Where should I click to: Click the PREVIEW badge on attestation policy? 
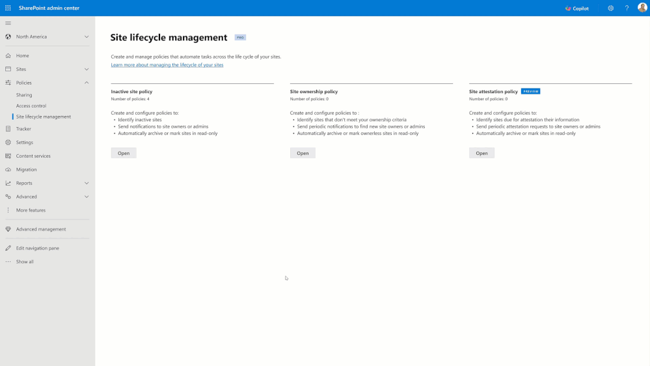[x=531, y=91]
